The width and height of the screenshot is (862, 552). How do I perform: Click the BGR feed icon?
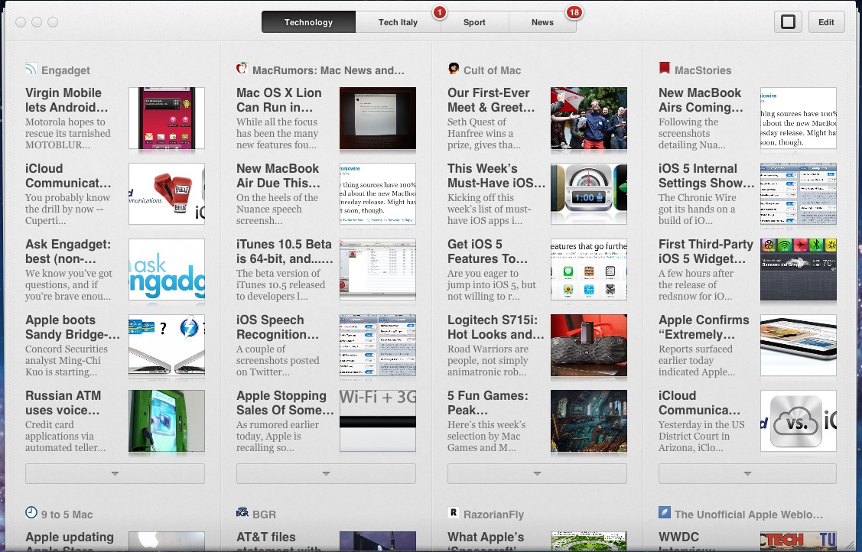click(242, 512)
